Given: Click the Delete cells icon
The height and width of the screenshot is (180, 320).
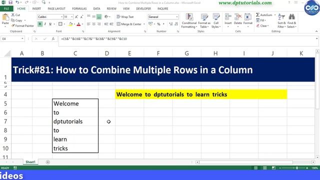Looking at the screenshot, I should click(238, 17).
